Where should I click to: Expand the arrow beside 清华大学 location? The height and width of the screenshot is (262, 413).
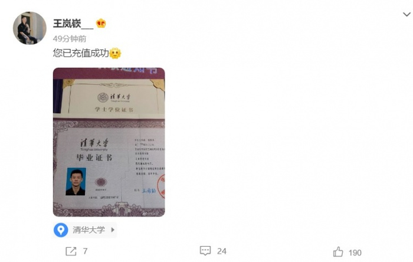coord(113,230)
